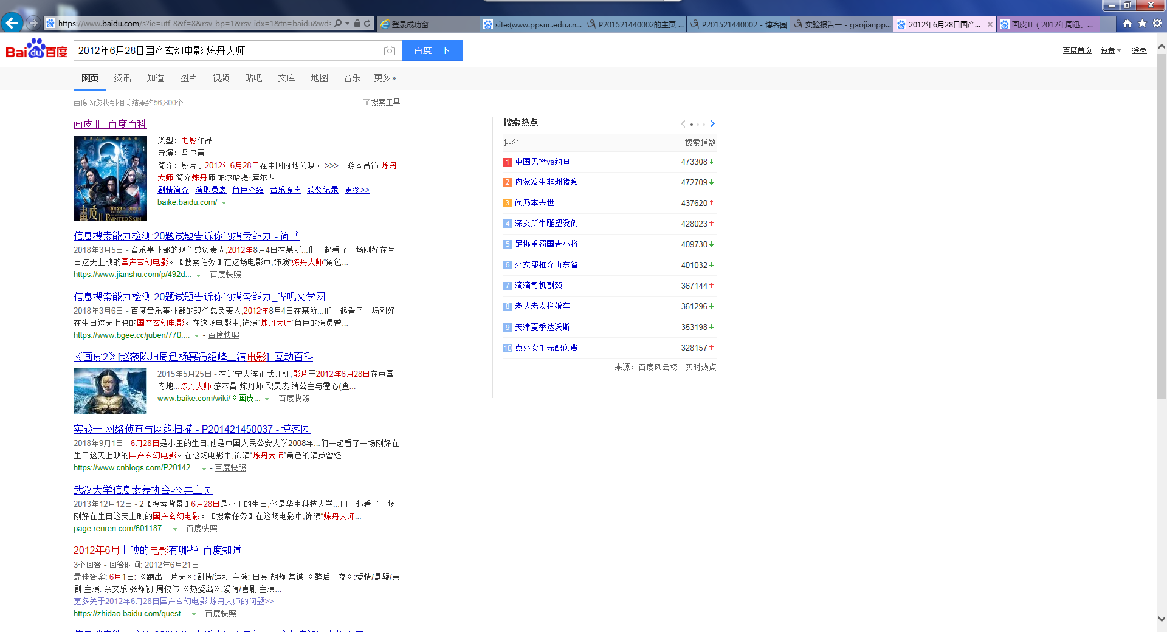Go back using the browser Back arrow
The height and width of the screenshot is (632, 1167).
pyautogui.click(x=12, y=23)
